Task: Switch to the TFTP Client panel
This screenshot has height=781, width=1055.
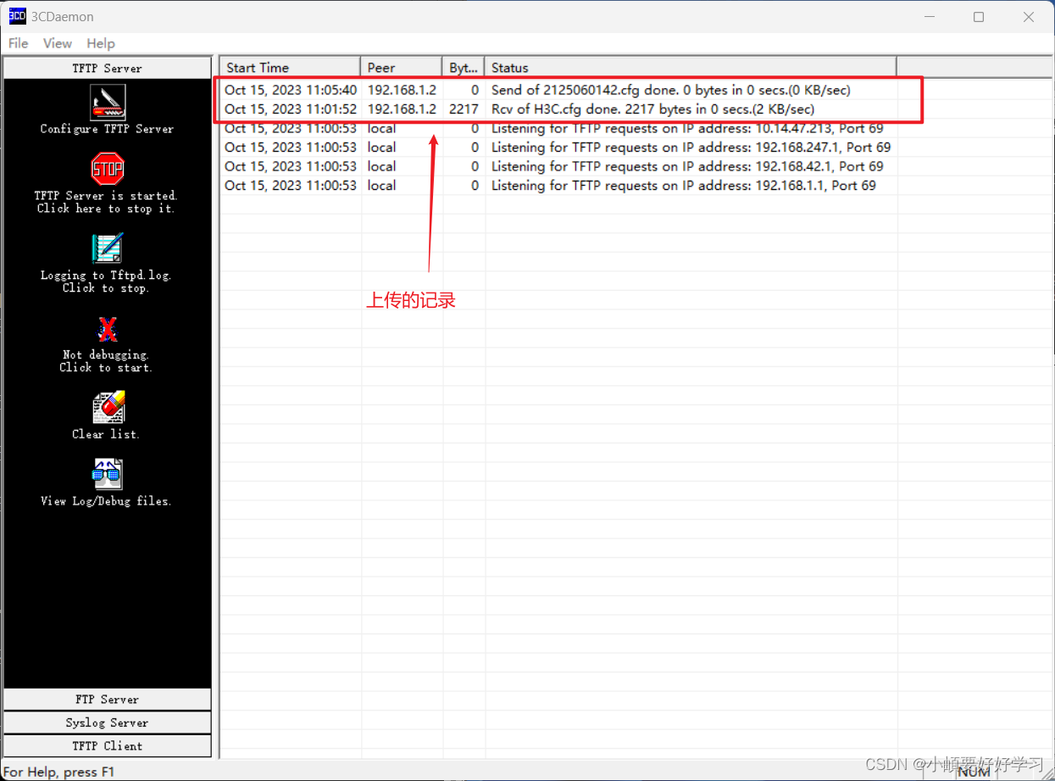Action: [x=108, y=745]
